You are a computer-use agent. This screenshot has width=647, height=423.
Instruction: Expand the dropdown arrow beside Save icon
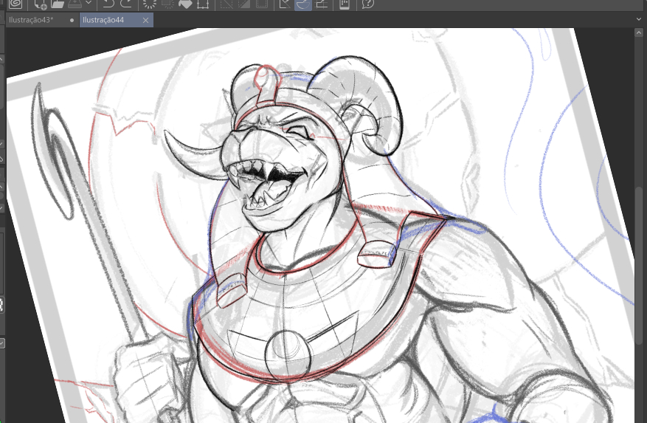click(x=89, y=4)
